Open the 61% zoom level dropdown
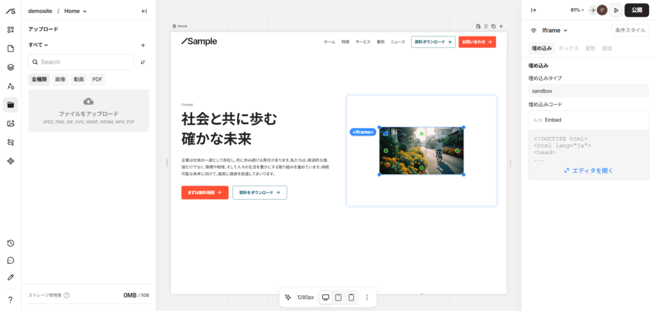 pos(577,10)
